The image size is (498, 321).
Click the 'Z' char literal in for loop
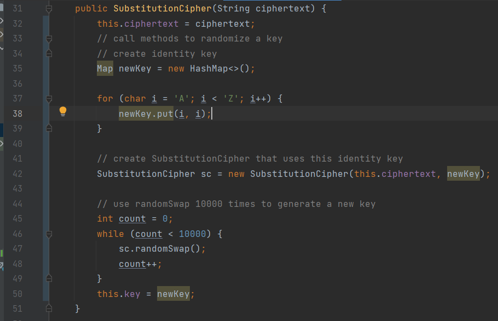[231, 99]
